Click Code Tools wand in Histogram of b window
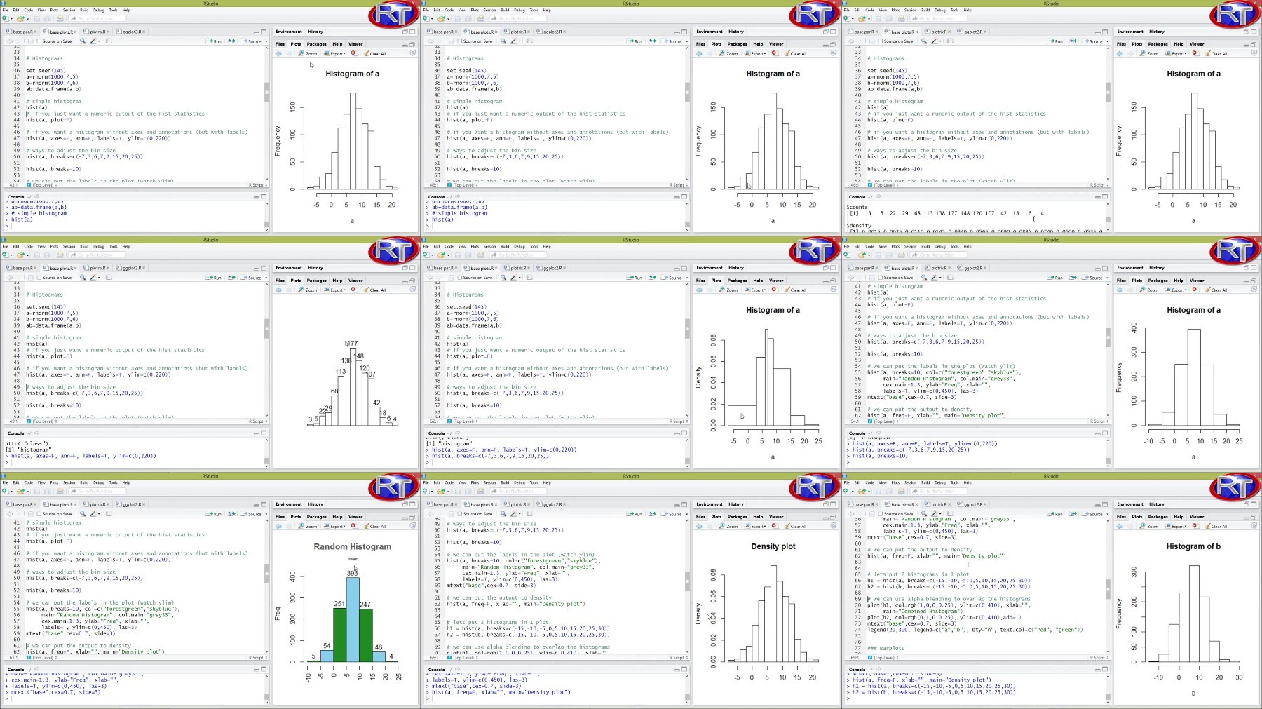Viewport: 1262px width, 709px height. 934,514
